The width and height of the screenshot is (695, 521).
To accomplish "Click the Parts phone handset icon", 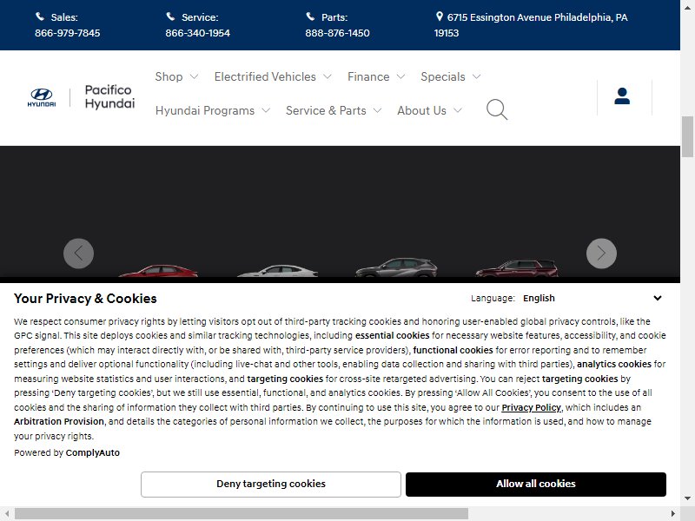I will point(310,16).
